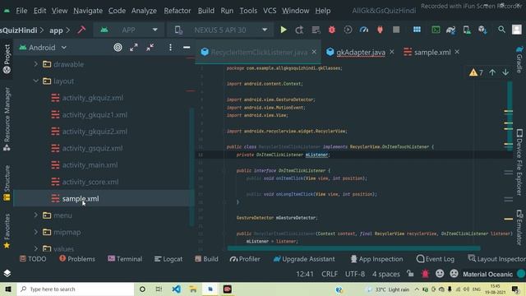Run the app with the green play button
The image size is (526, 296).
coord(284,30)
